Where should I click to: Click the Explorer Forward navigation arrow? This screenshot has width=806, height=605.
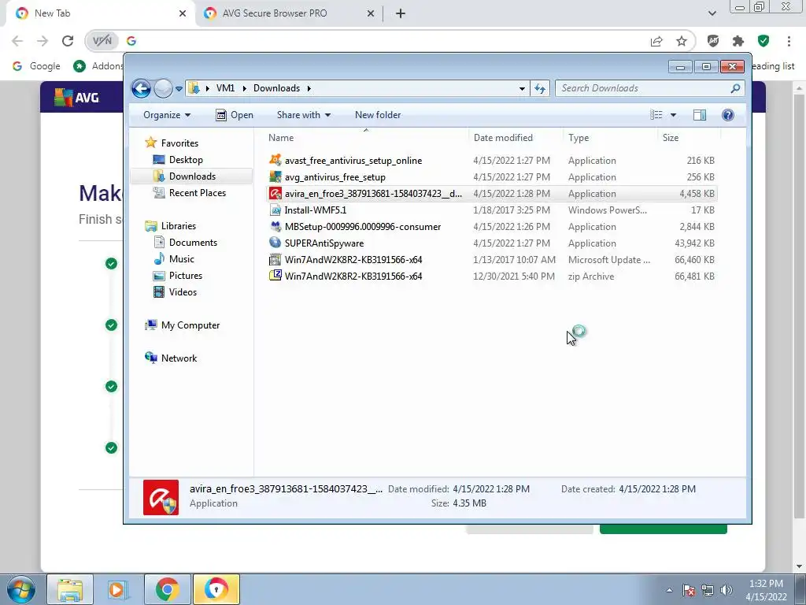[164, 88]
